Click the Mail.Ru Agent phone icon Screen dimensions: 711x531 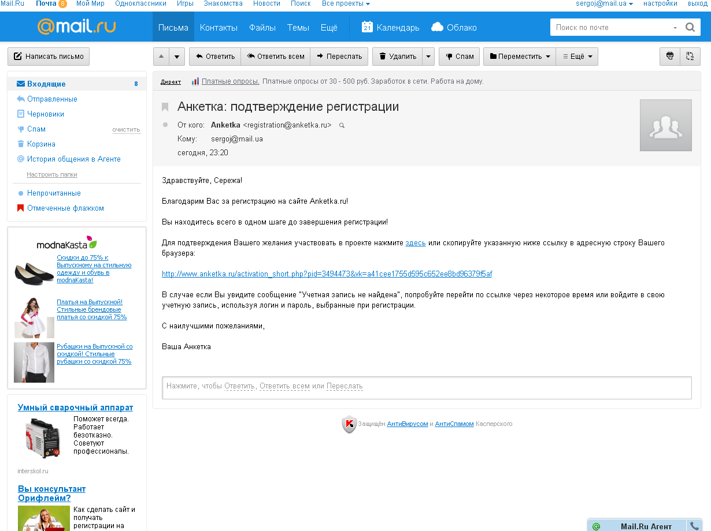point(694,526)
